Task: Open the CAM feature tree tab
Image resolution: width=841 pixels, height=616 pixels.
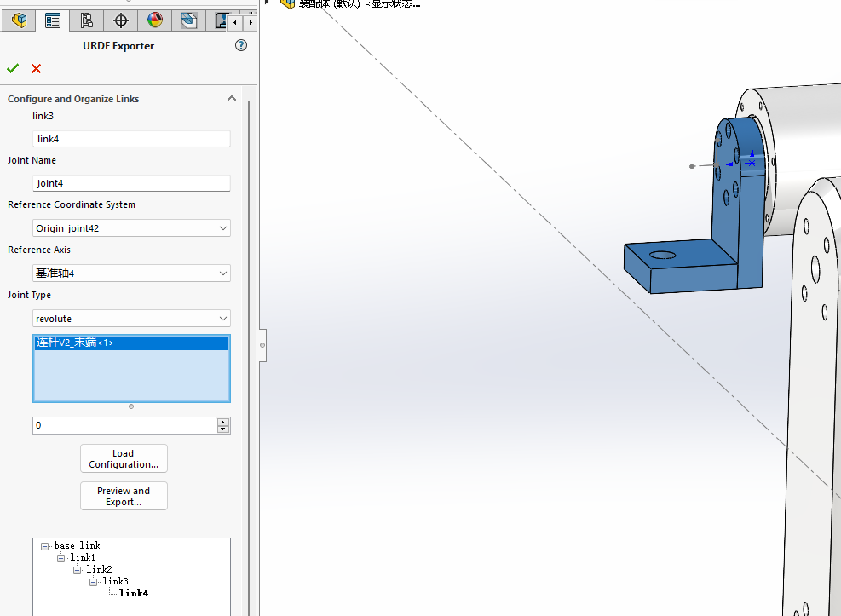Action: 189,21
